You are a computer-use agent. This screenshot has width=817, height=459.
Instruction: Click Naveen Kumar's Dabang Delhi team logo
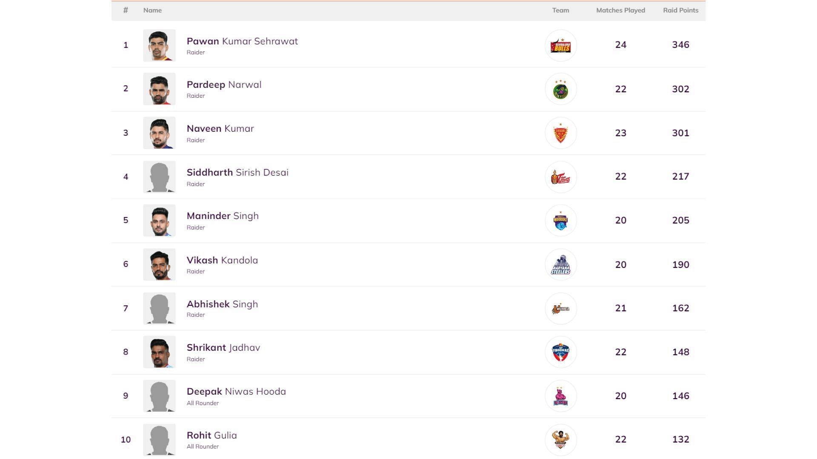pyautogui.click(x=560, y=133)
